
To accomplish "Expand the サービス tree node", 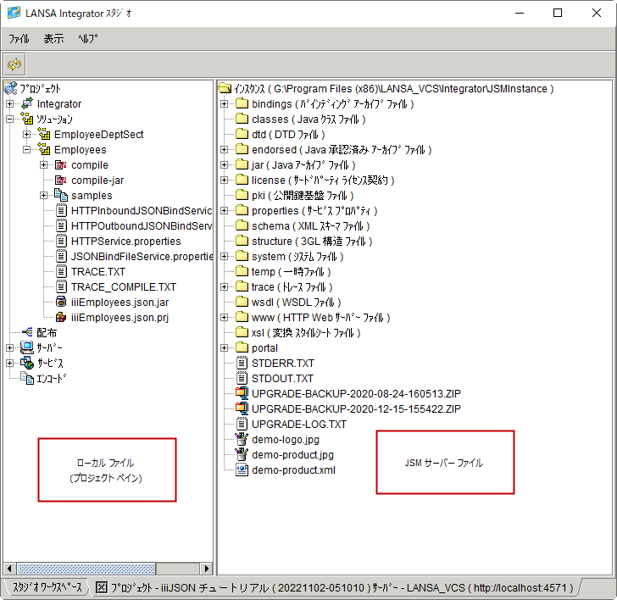I will click(x=10, y=363).
